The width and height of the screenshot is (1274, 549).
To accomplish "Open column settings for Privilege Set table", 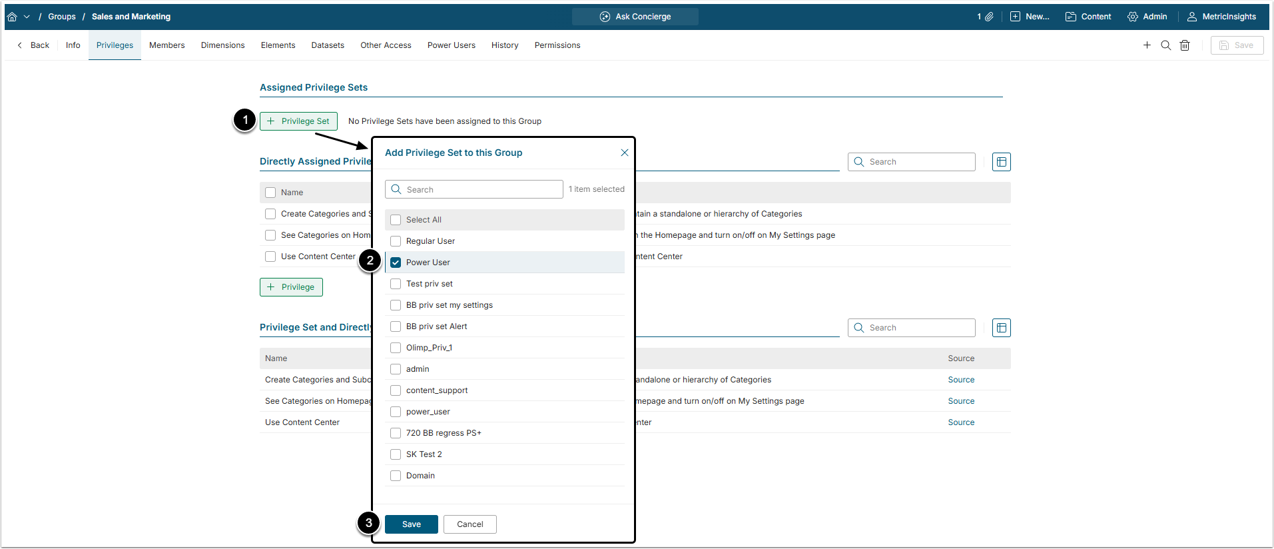I will click(1001, 328).
